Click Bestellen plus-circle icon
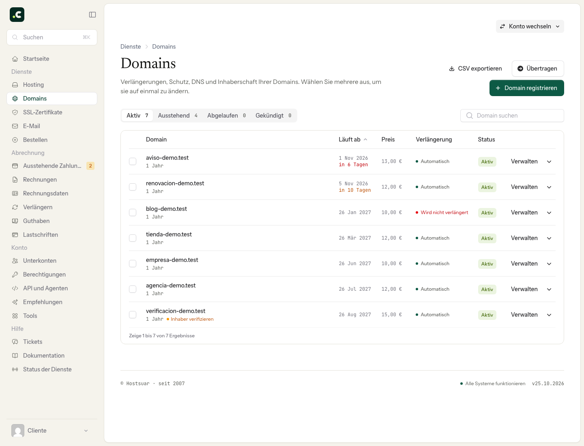This screenshot has width=584, height=446. pyautogui.click(x=15, y=140)
